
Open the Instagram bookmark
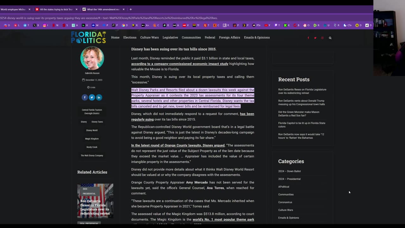46,25
